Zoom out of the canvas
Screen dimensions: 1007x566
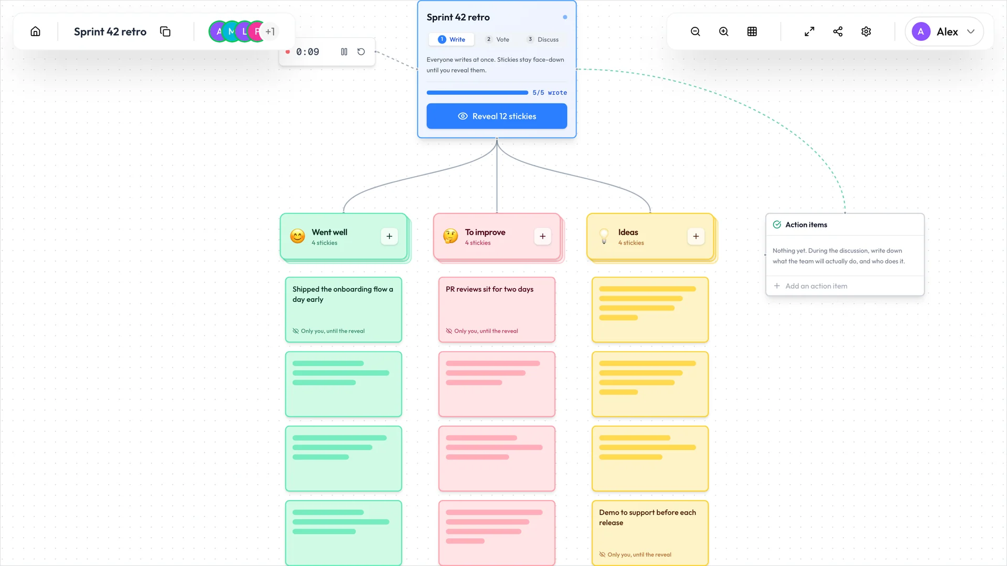pos(695,31)
